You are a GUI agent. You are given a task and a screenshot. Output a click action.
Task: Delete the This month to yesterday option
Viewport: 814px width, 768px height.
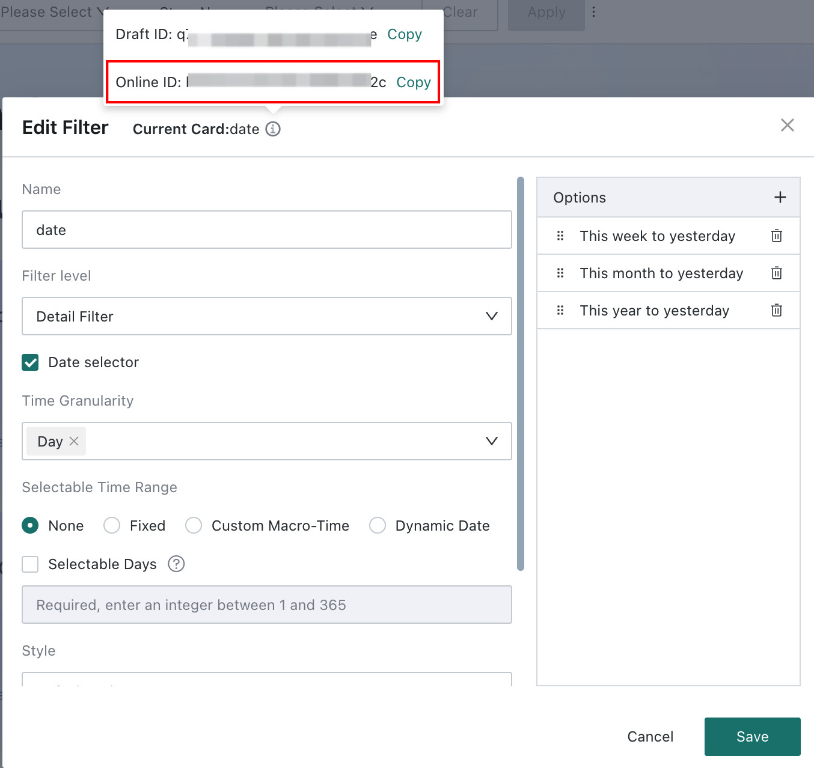click(x=777, y=273)
